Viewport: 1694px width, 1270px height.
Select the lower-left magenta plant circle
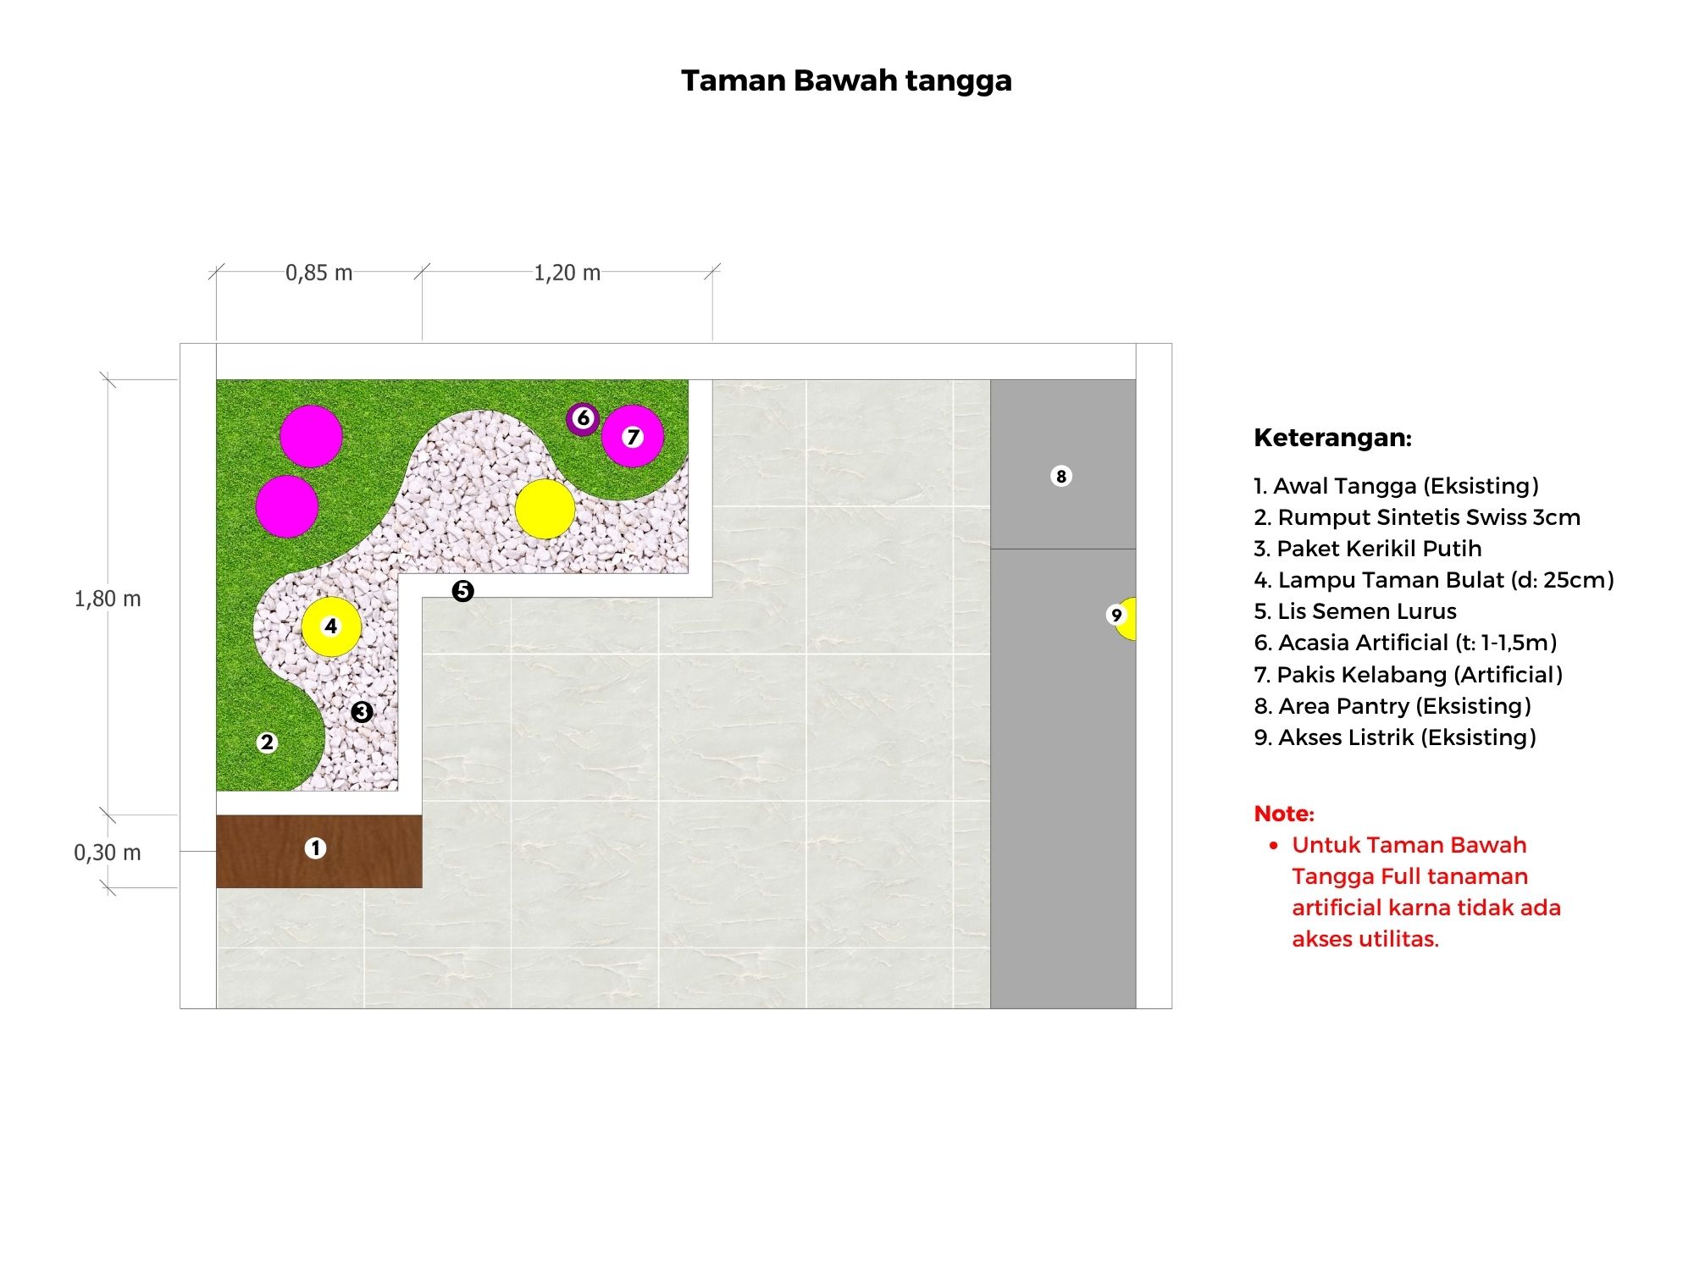point(287,506)
